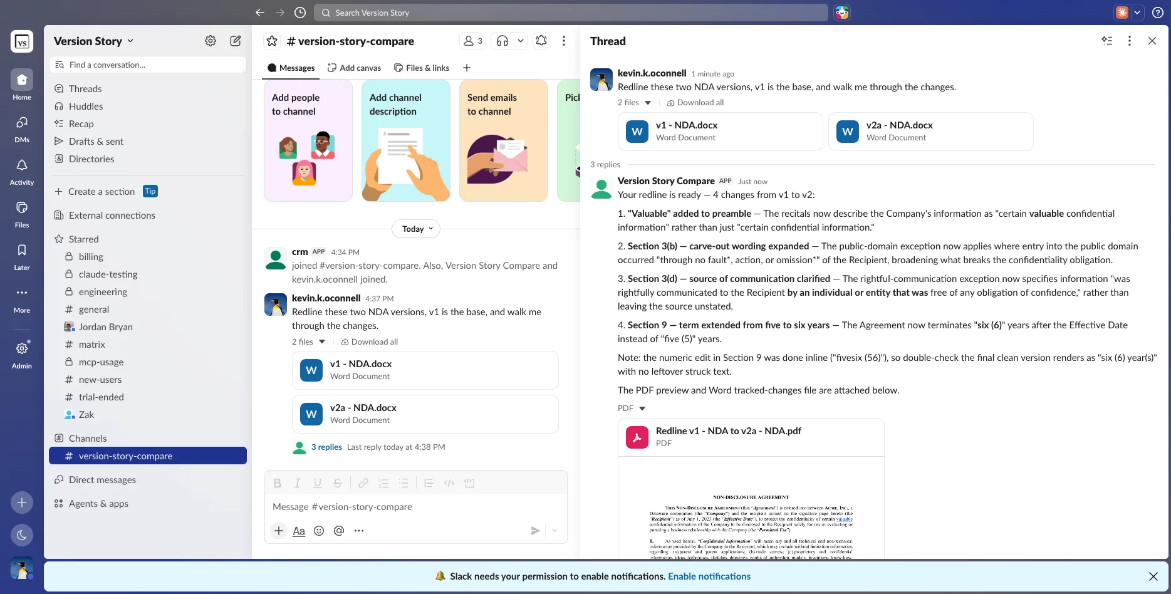Open Activity in the left rail
Image resolution: width=1171 pixels, height=594 pixels.
click(x=22, y=170)
